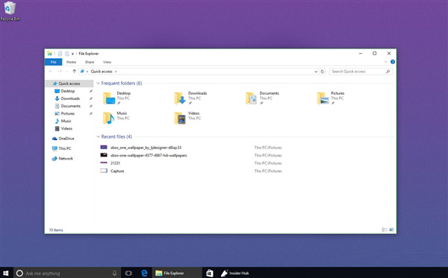This screenshot has width=448, height=278.
Task: Switch to the Share ribbon tab
Action: 90,62
